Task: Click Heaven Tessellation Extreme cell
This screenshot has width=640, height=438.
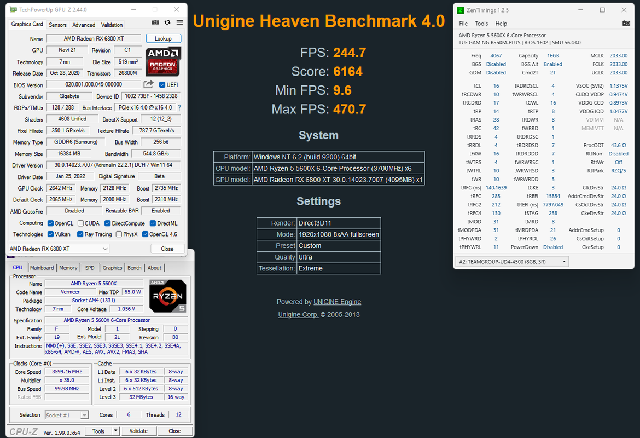Action: pos(339,268)
